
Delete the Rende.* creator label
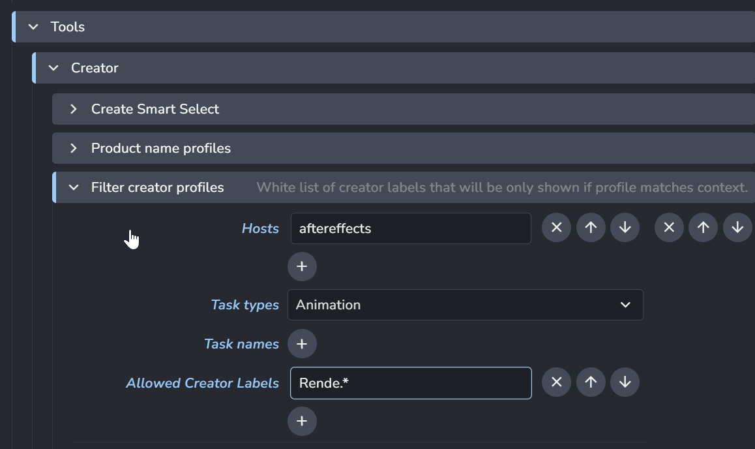coord(556,382)
